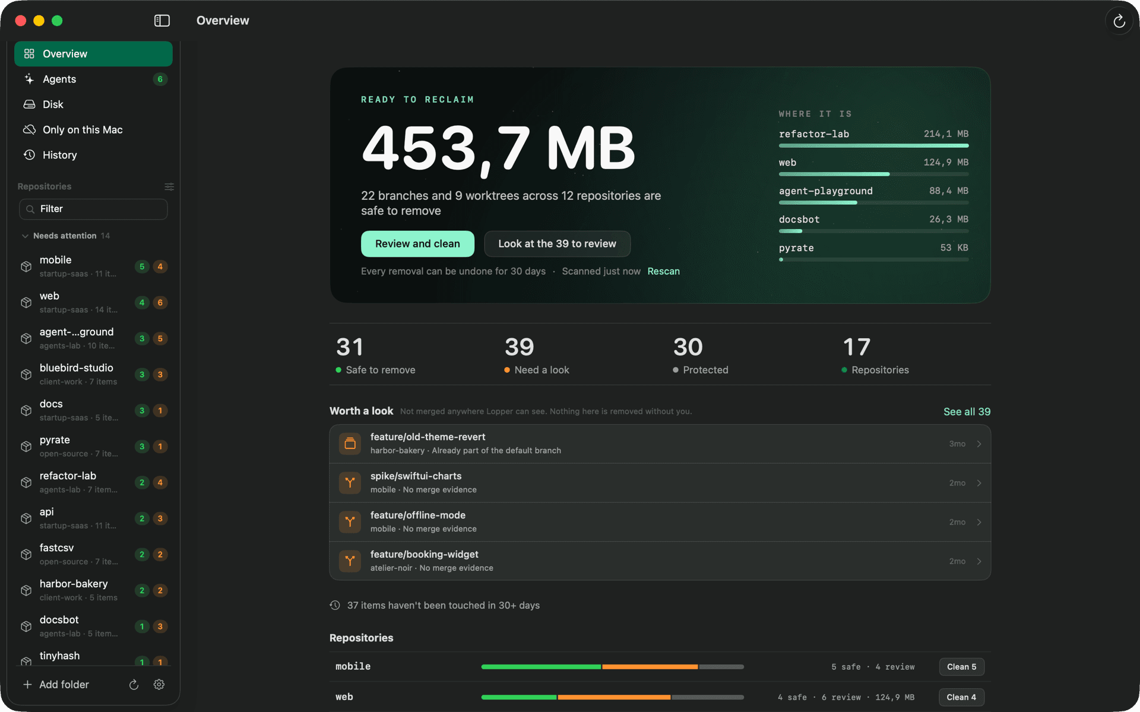This screenshot has height=712, width=1140.
Task: Click the cube icon next to bluebird-studio
Action: [26, 374]
